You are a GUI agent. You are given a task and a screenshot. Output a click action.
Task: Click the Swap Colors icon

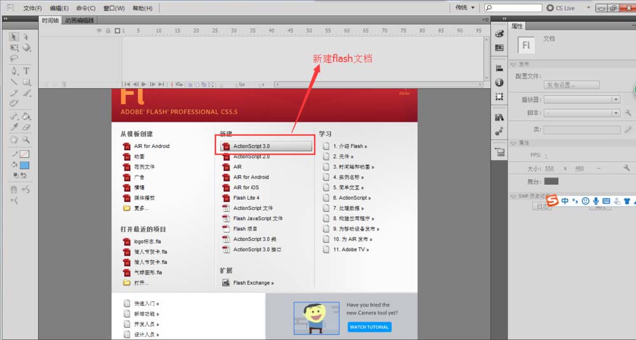(x=24, y=175)
